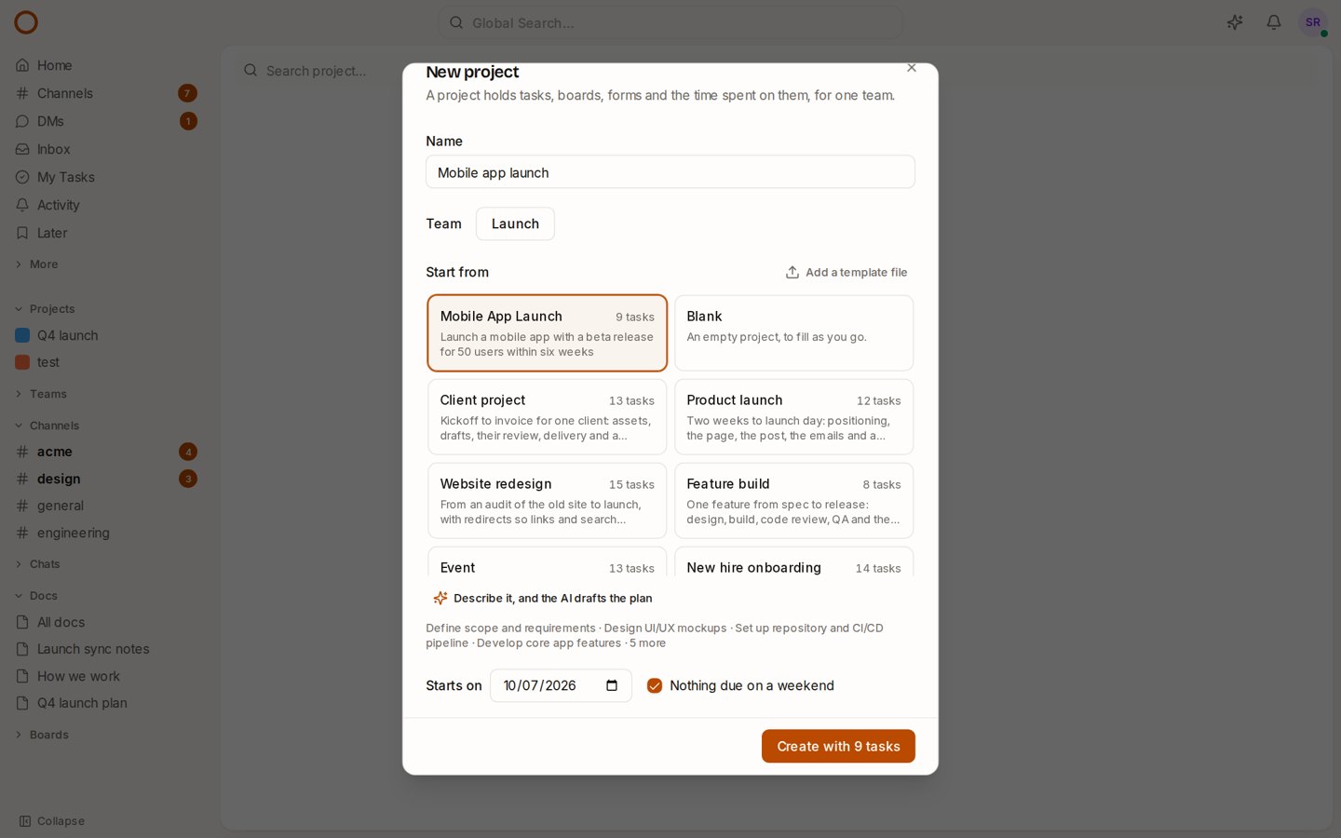Open the Launch sync notes doc
This screenshot has width=1341, height=838.
tap(107, 649)
